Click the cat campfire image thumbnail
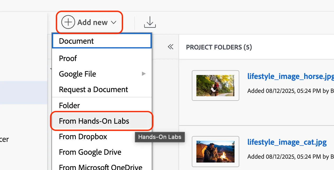This screenshot has height=170, width=334. click(x=216, y=151)
